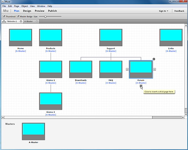Screen dimensions: 188x150
Task: Click the Publish button
Action: [52, 11]
